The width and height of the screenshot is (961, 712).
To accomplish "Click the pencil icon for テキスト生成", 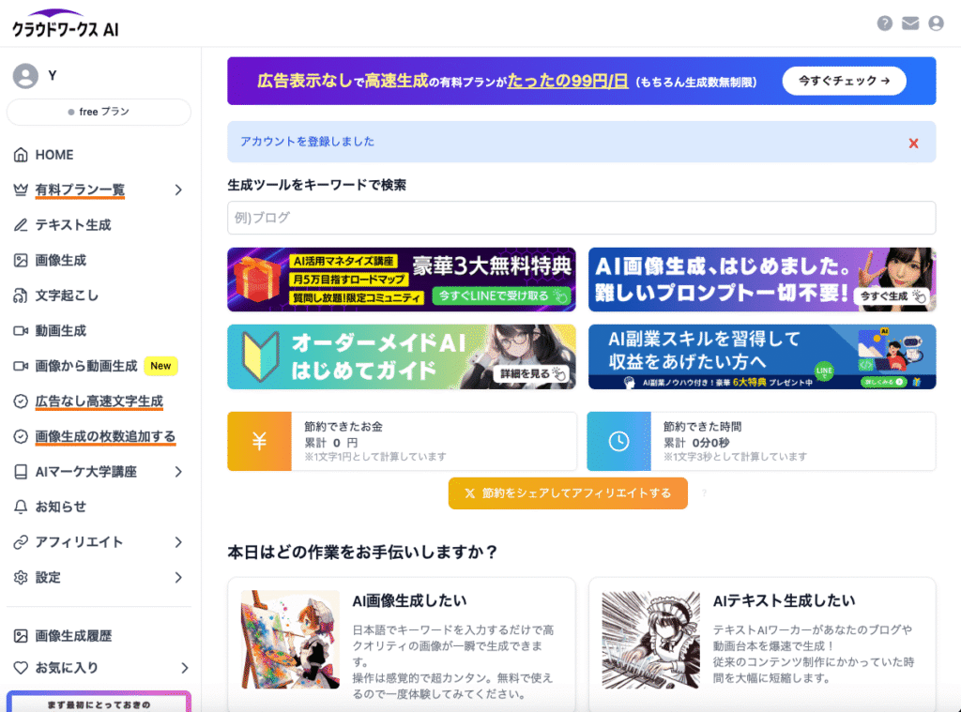I will 21,225.
